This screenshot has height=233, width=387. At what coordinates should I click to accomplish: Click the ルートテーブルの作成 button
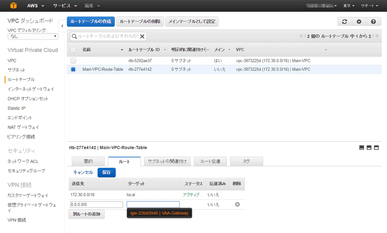point(91,22)
